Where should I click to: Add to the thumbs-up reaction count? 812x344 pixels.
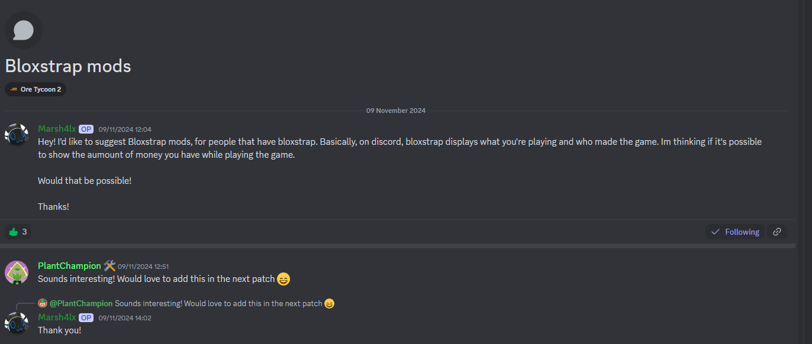17,231
